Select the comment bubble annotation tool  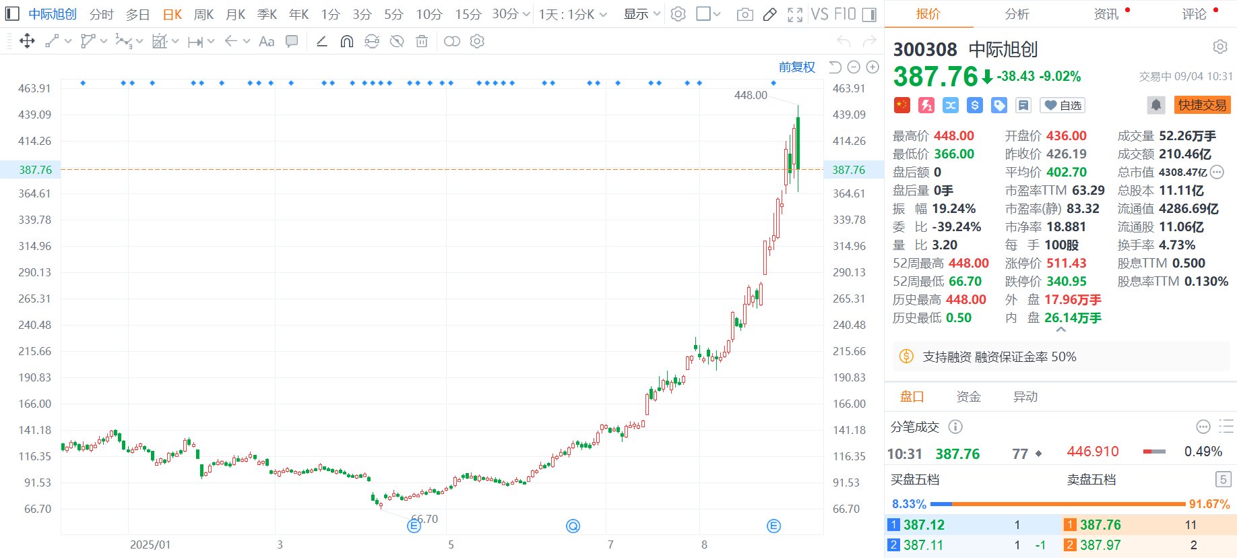292,41
